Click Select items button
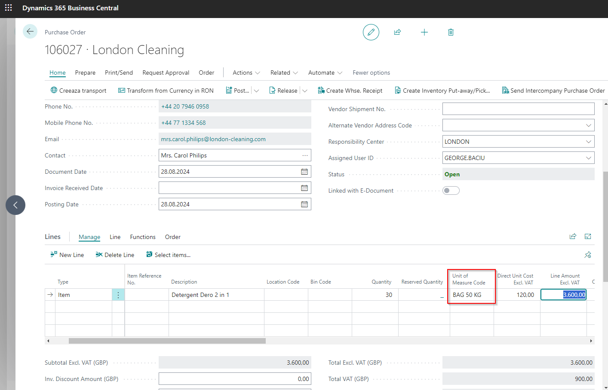Image resolution: width=608 pixels, height=390 pixels. click(x=168, y=255)
